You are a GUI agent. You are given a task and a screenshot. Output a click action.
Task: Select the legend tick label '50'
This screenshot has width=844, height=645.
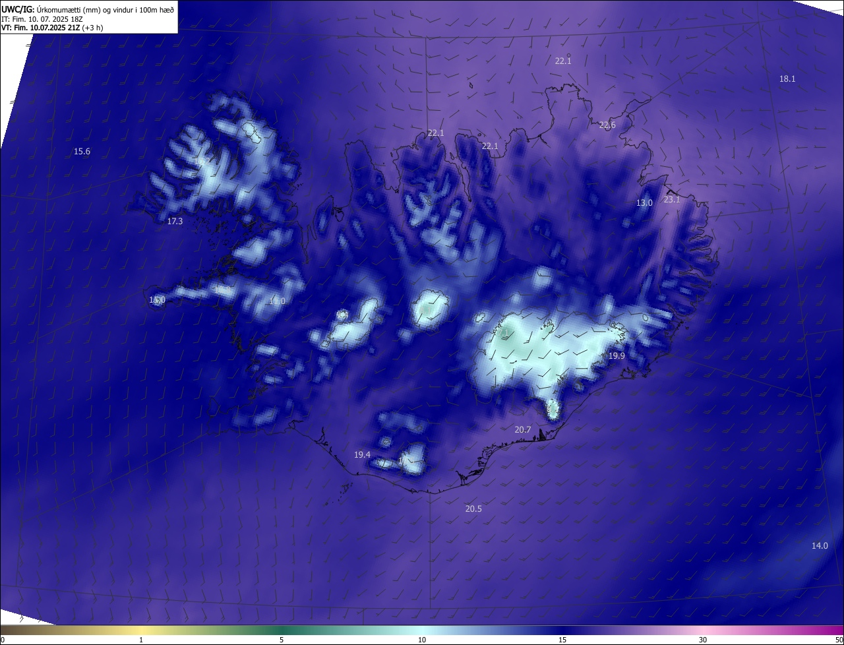click(x=839, y=640)
